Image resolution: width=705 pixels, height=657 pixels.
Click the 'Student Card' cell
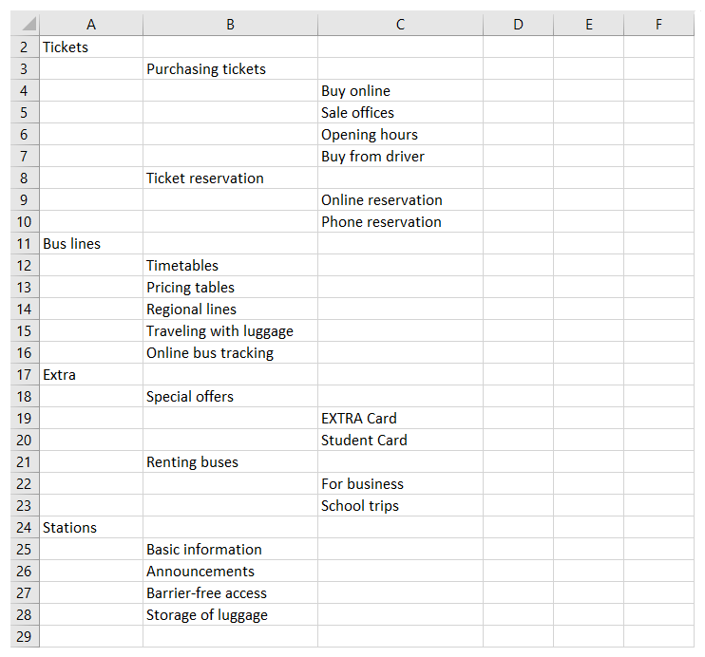pyautogui.click(x=400, y=440)
